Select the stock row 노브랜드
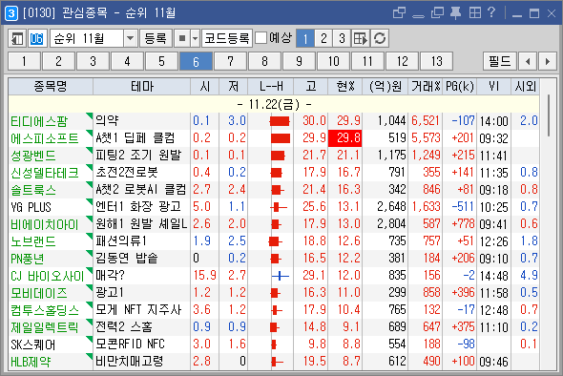 274,241
